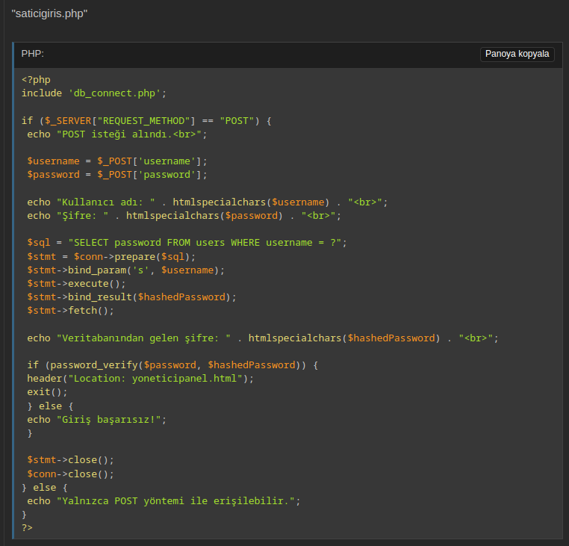Click the "$stmt->bind_param" line

pyautogui.click(x=126, y=270)
